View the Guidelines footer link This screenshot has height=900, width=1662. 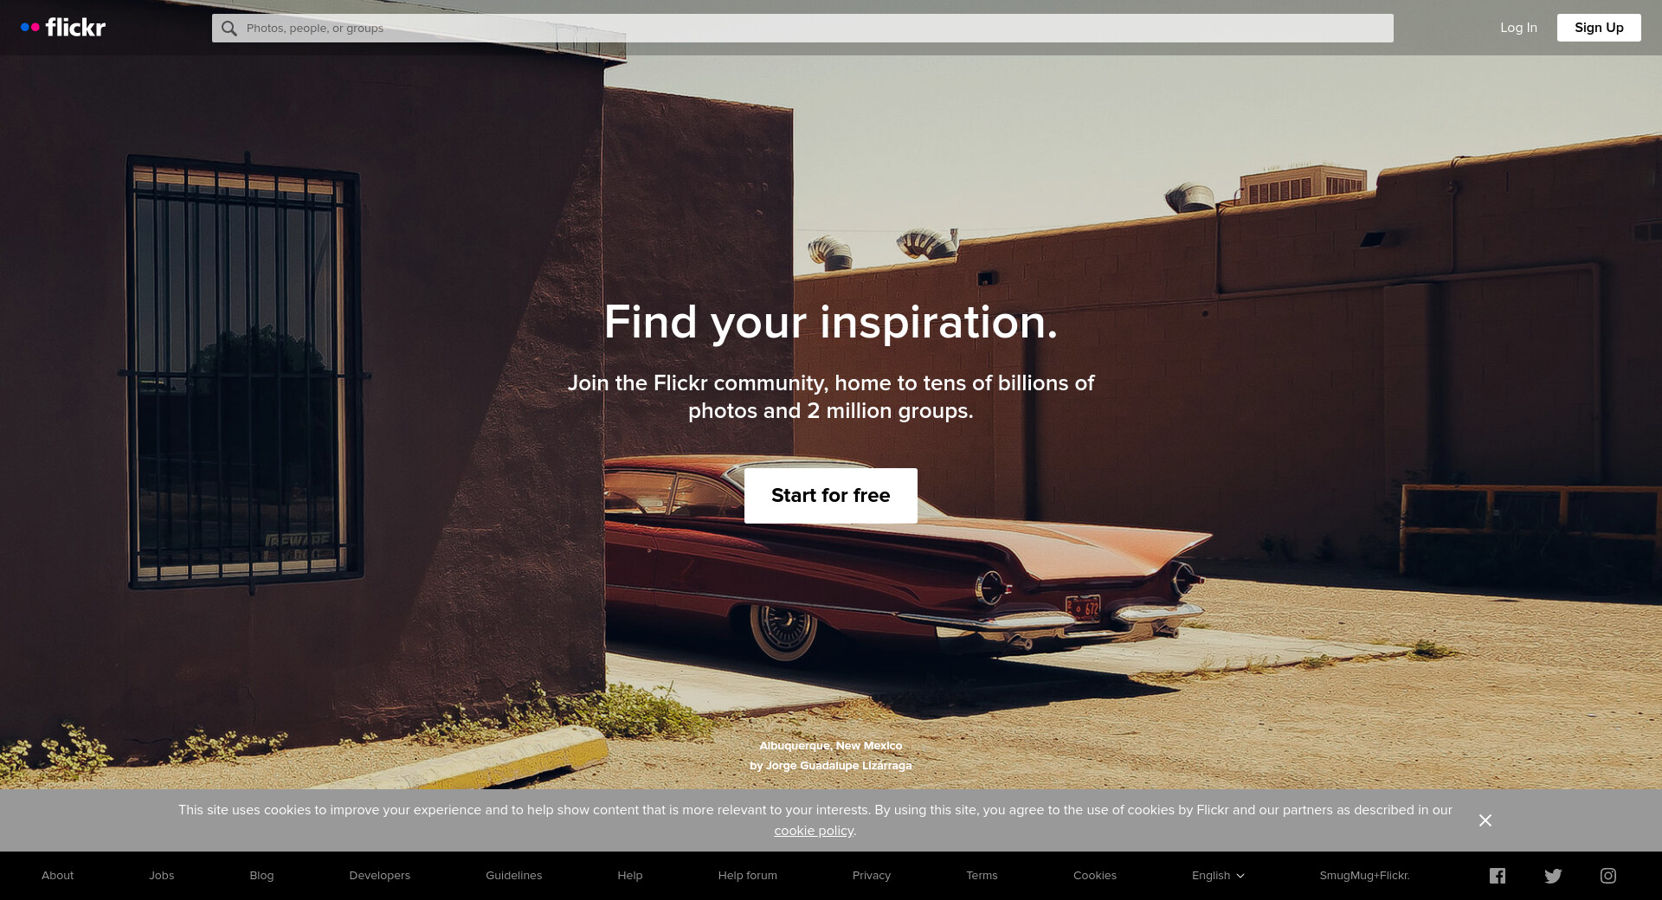click(x=514, y=876)
